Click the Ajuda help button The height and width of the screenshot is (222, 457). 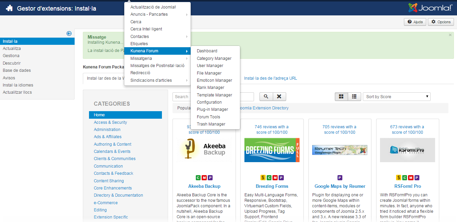coord(415,22)
